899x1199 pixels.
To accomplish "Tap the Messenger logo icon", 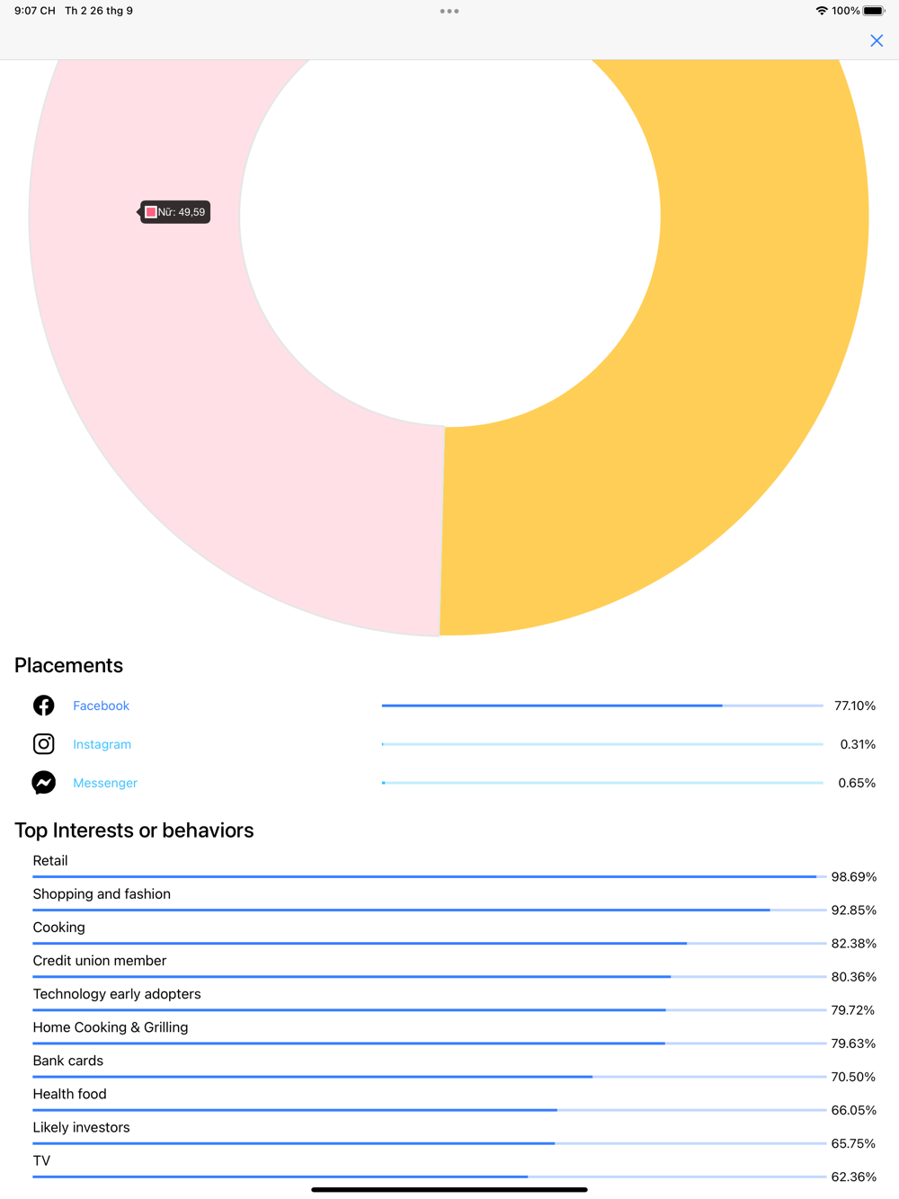I will tap(43, 783).
